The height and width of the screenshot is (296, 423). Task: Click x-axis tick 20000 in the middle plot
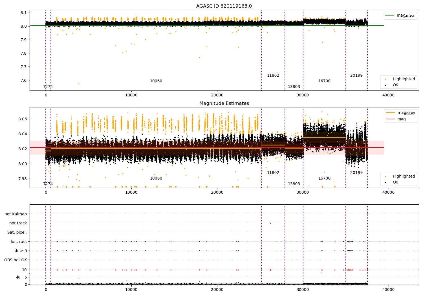217,193
